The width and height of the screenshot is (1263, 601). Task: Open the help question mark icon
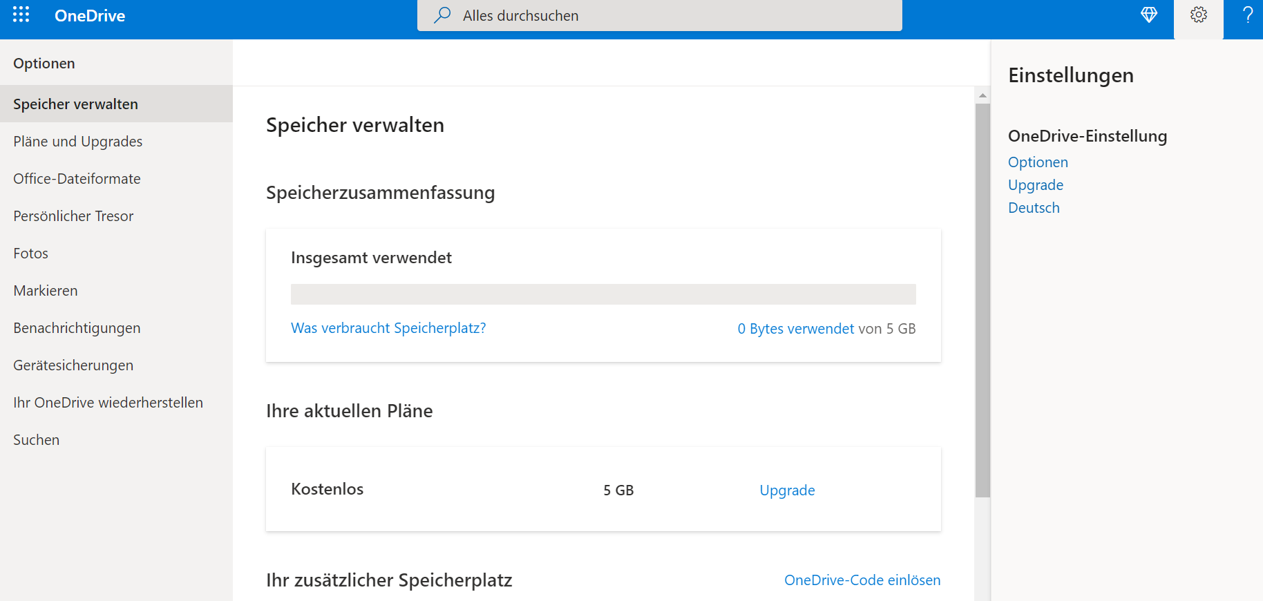1248,15
